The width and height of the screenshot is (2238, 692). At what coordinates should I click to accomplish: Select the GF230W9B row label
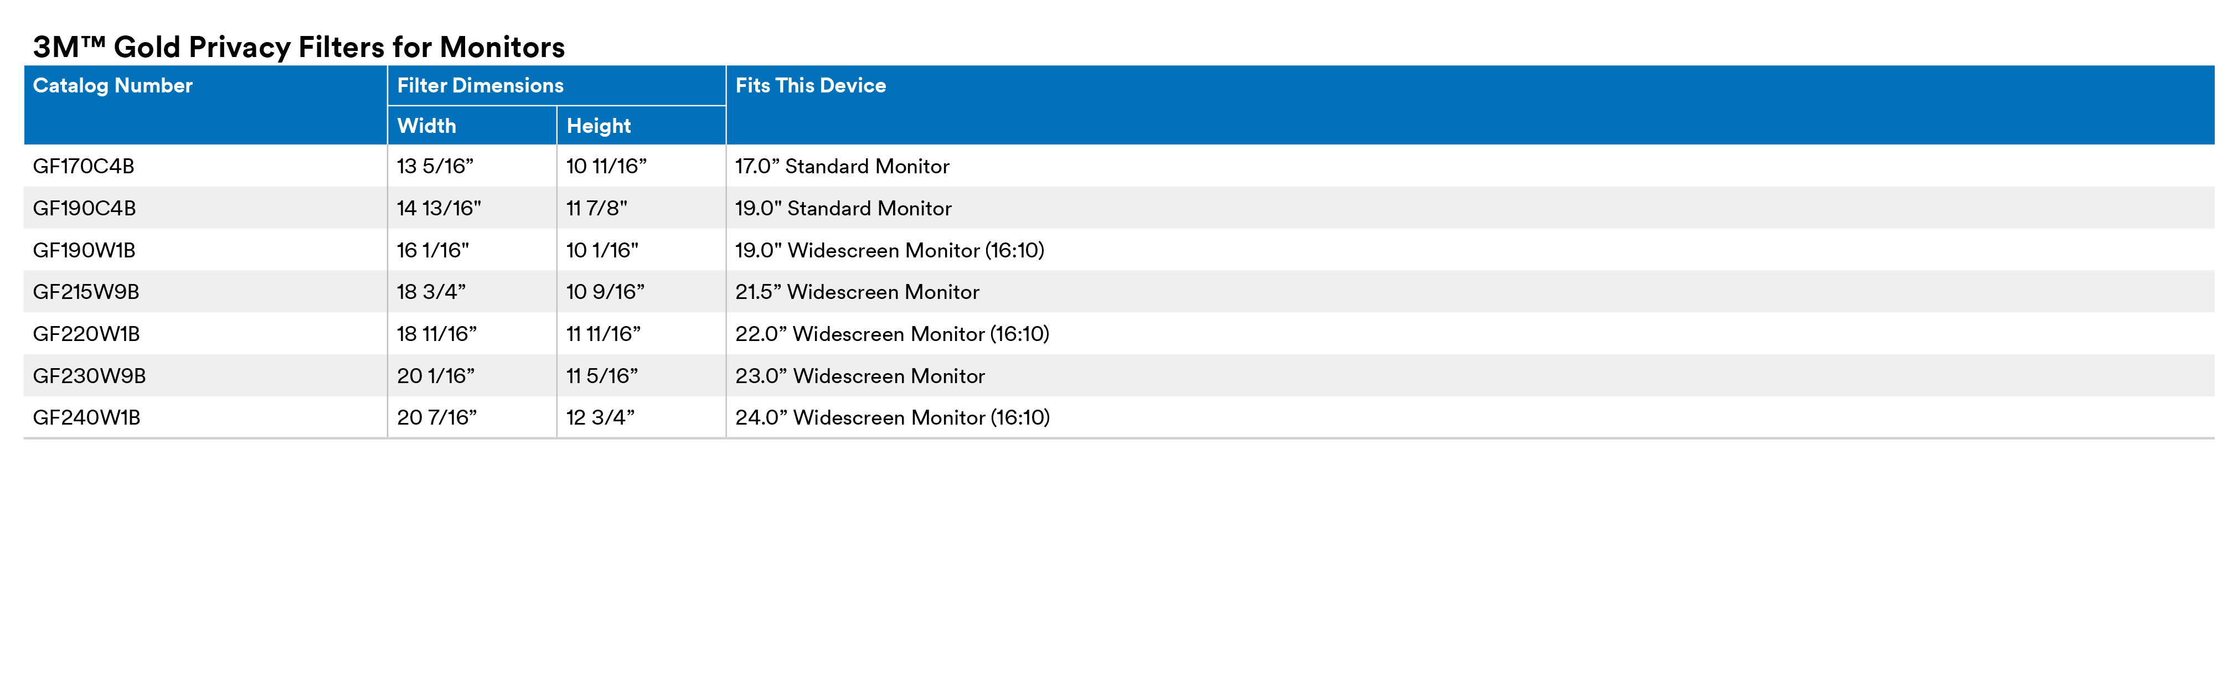coord(90,376)
